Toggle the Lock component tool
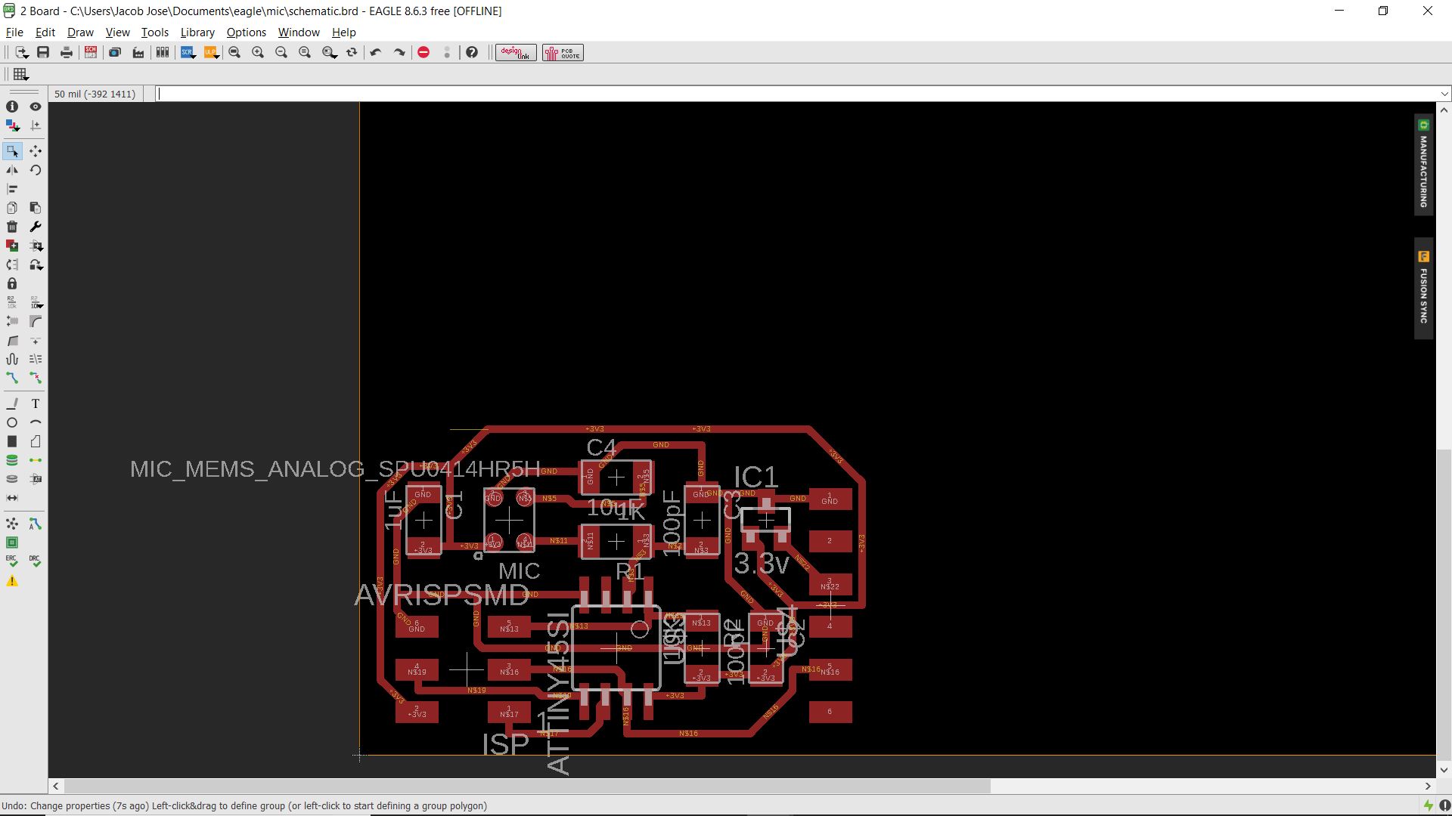This screenshot has height=816, width=1452. (x=12, y=283)
